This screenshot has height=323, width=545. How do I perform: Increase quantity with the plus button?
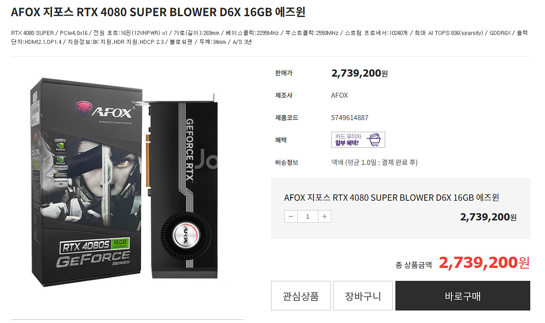point(324,216)
